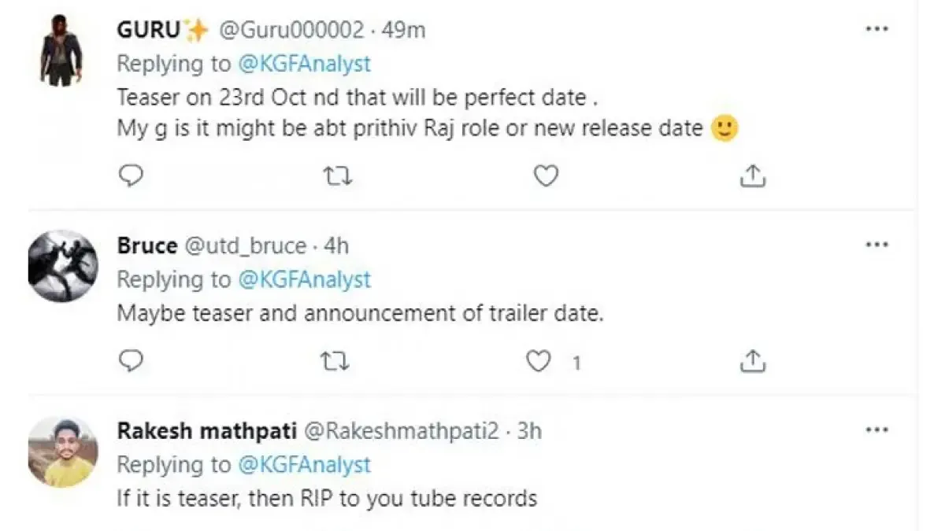
Task: Reply to Bruce's trailer date tweet
Action: [x=131, y=361]
